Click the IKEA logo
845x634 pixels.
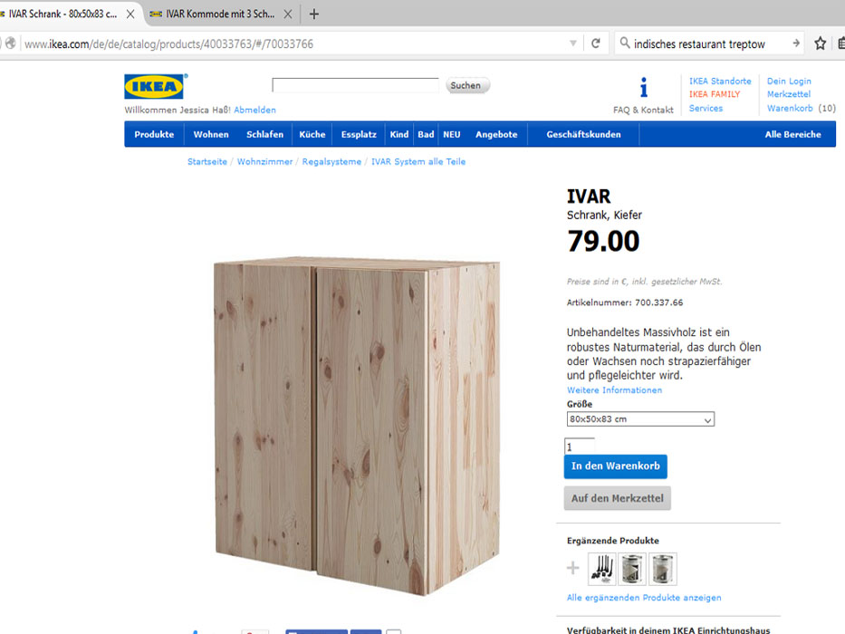pyautogui.click(x=154, y=86)
